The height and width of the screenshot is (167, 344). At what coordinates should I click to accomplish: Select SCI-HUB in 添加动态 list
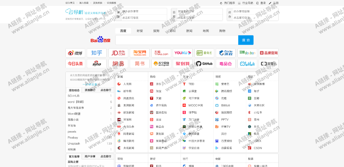(74, 96)
